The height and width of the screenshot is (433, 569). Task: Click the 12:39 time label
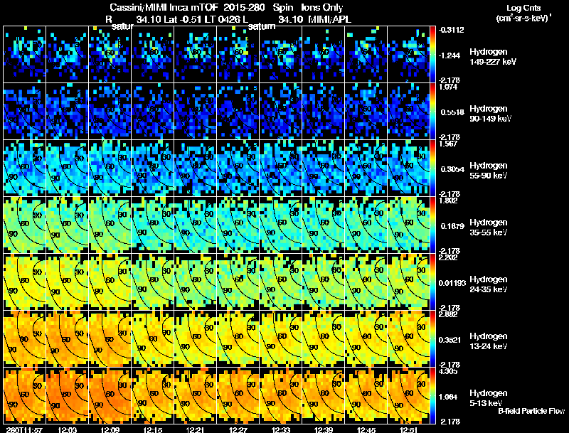[324, 429]
